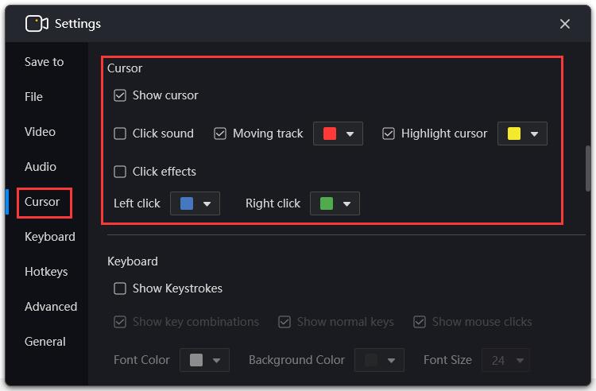Select the Advanced settings section
Image resolution: width=596 pixels, height=391 pixels.
(51, 306)
